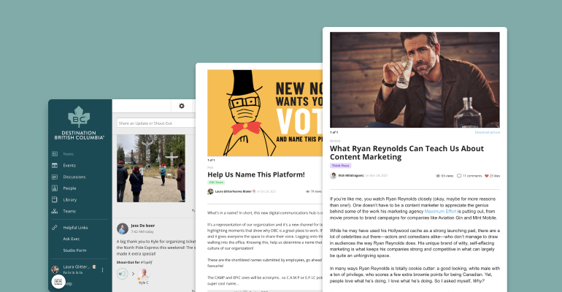Go to the People section
The height and width of the screenshot is (292, 562).
(69, 188)
